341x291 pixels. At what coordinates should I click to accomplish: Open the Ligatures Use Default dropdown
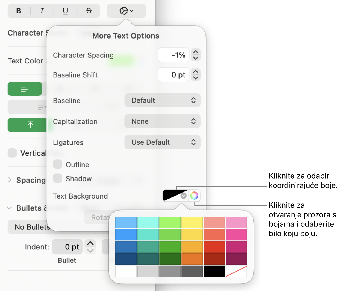click(163, 142)
